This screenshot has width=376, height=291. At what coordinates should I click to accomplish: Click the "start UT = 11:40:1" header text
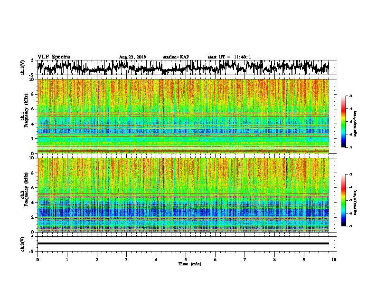pos(229,57)
